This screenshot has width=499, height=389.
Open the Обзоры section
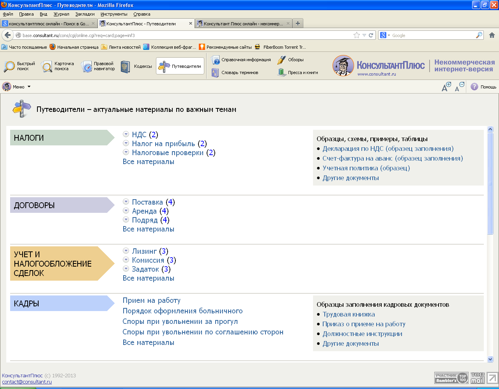pyautogui.click(x=290, y=60)
